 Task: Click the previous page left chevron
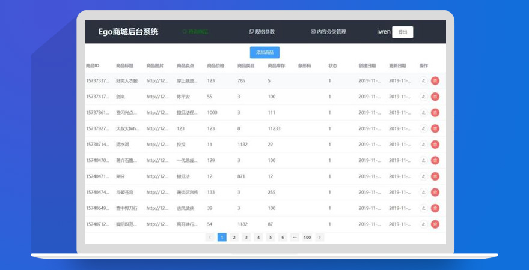[210, 238]
